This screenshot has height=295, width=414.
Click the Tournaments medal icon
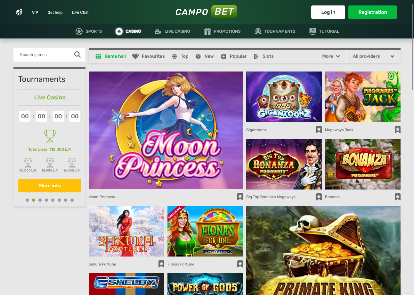click(258, 31)
